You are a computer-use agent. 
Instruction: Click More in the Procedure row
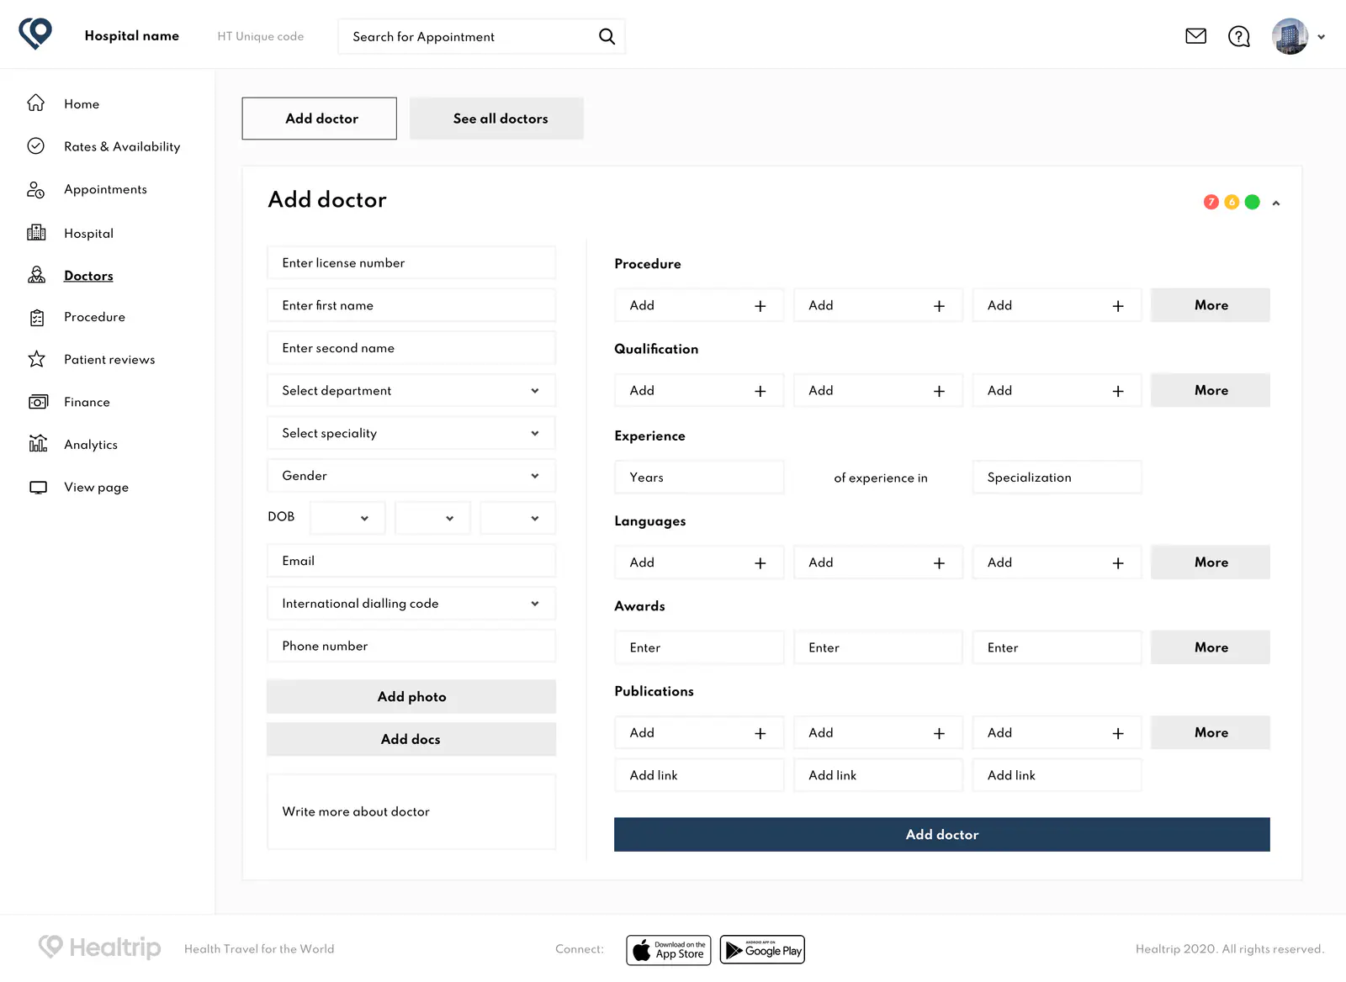[1211, 305]
